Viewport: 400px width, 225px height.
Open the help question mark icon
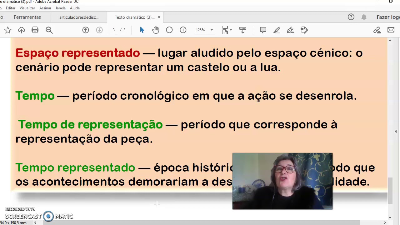pos(351,17)
